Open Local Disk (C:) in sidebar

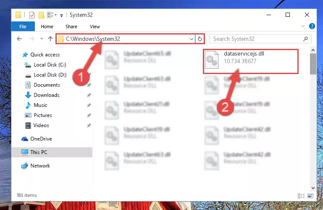point(45,65)
